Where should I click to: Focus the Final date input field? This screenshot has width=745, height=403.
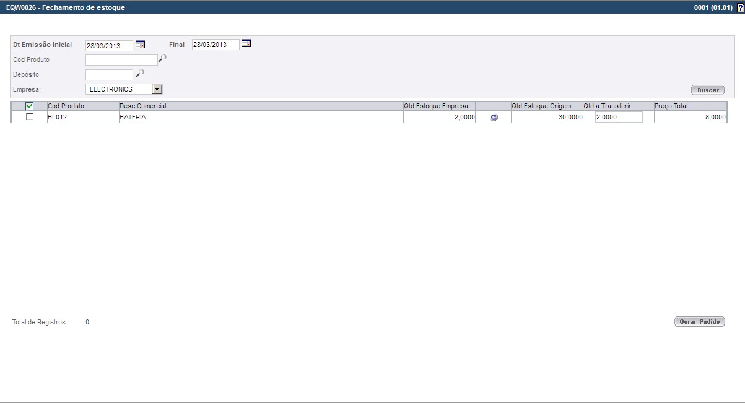(215, 45)
